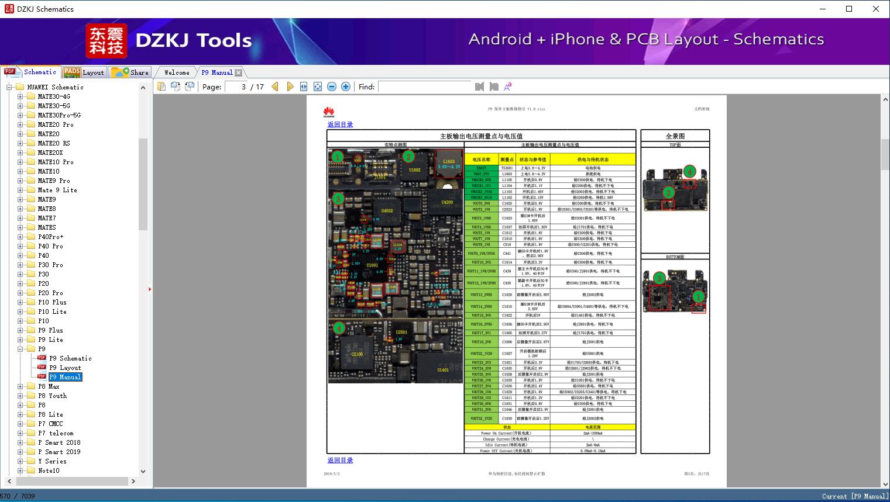Click the top 返回目录 link
This screenshot has width=890, height=502.
point(340,124)
